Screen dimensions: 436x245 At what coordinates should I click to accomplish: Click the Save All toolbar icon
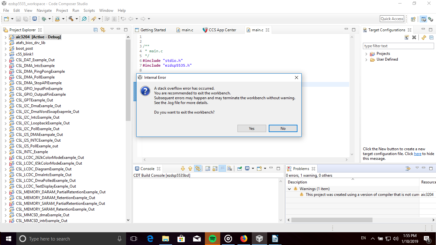tap(26, 19)
